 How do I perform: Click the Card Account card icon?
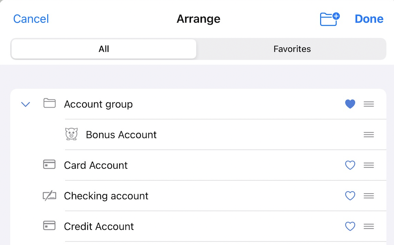[x=49, y=164]
